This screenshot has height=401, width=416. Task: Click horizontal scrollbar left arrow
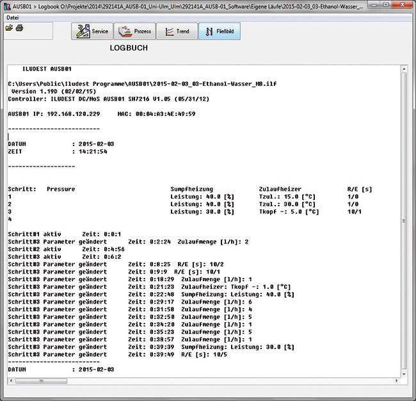click(x=11, y=381)
